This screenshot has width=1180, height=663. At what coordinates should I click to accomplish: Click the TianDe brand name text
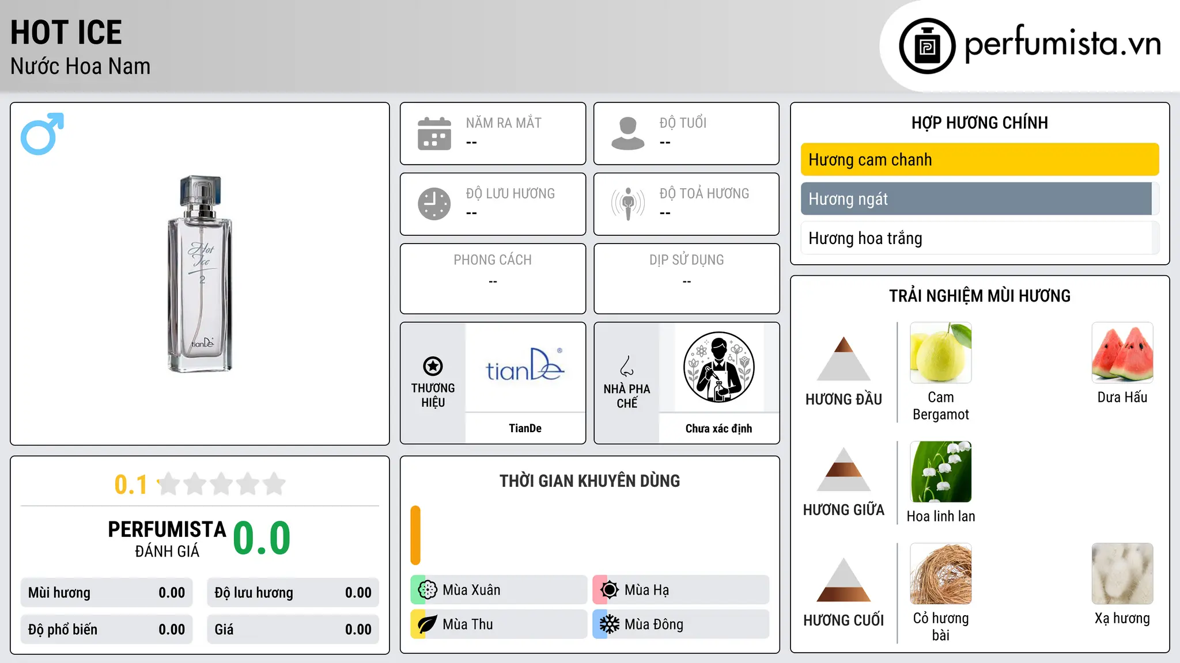click(x=525, y=428)
